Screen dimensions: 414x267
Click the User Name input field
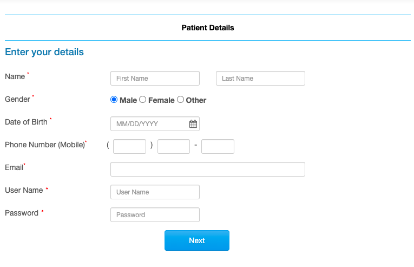point(155,192)
